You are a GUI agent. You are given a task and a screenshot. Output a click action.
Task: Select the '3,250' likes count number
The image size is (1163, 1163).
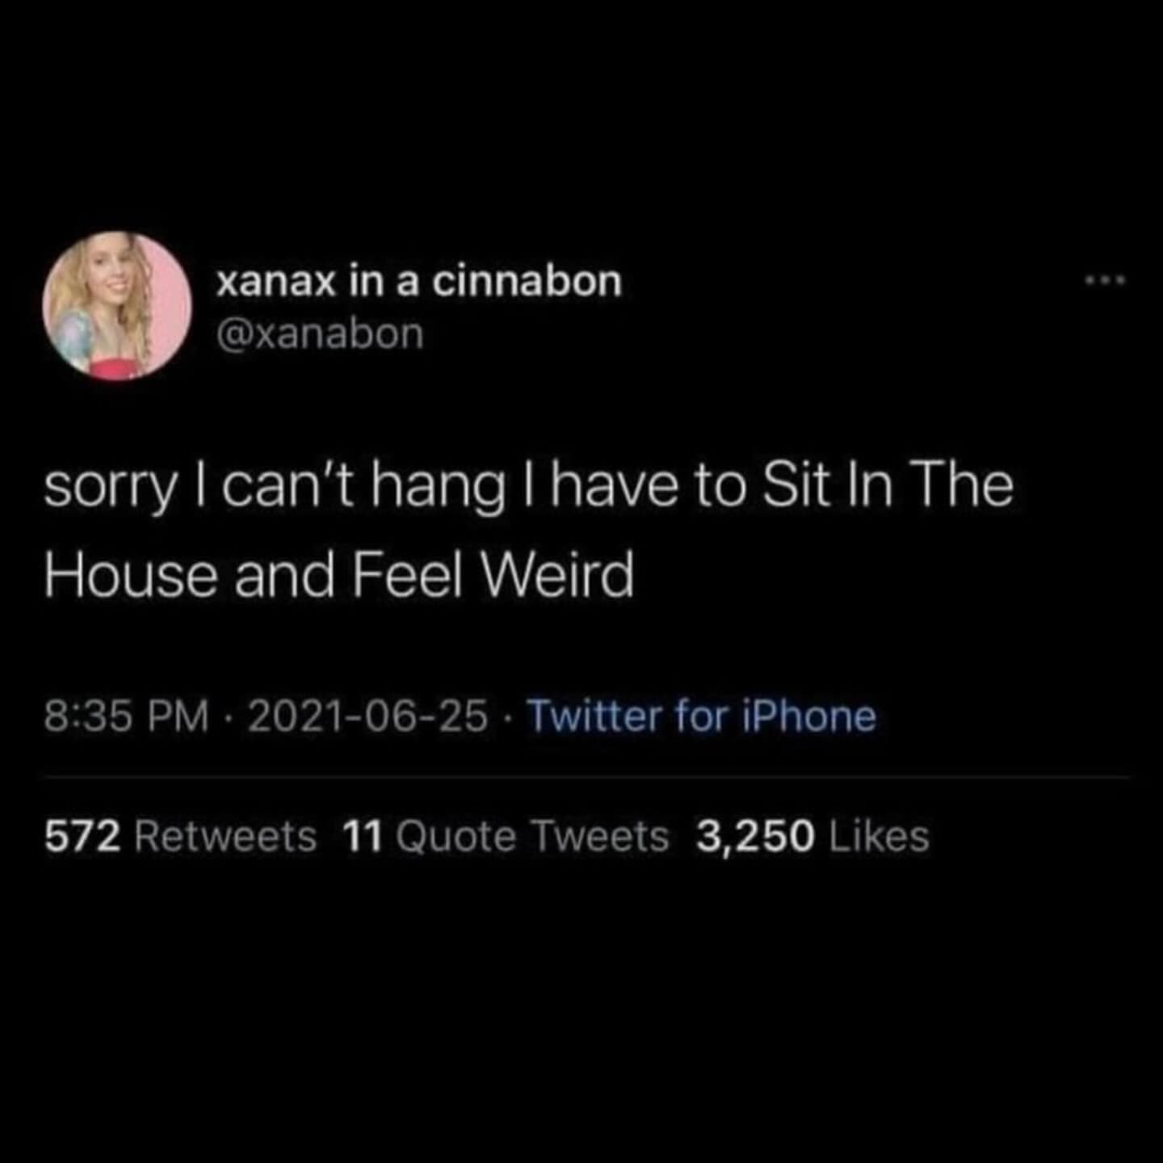coord(755,837)
